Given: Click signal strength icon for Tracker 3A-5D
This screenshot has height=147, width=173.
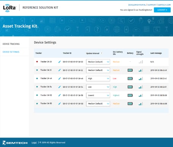Looking at the screenshot, I should point(141,104).
